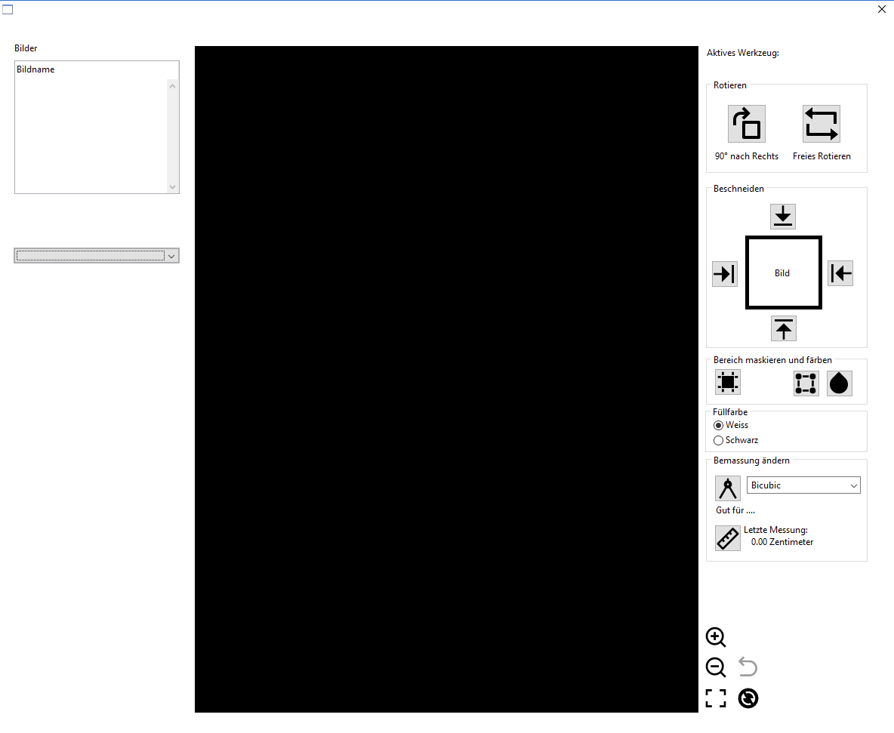894x733 pixels.
Task: Select the polygon mask handles icon
Action: pos(806,383)
